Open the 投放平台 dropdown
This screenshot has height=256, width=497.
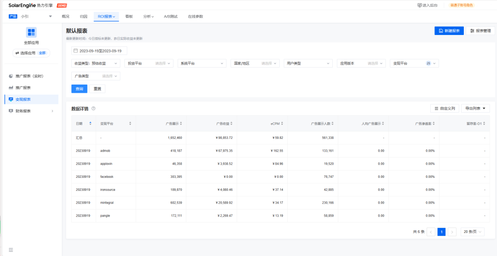coord(149,63)
